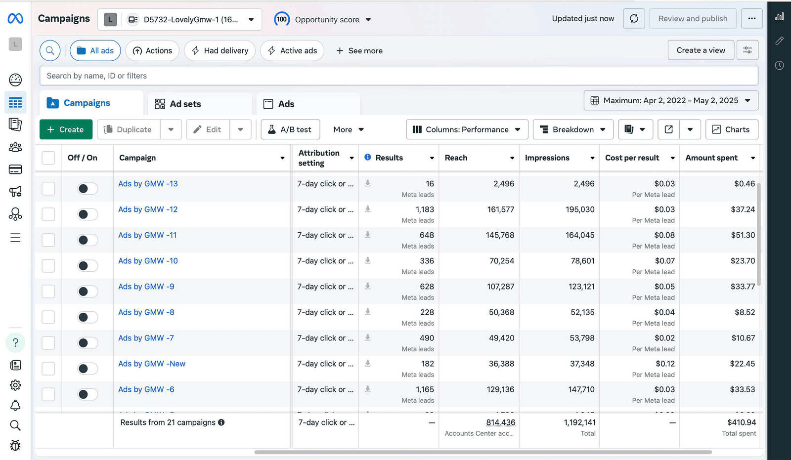Screen dimensions: 791x460
Task: Open the Edit options arrow
Action: pyautogui.click(x=241, y=129)
